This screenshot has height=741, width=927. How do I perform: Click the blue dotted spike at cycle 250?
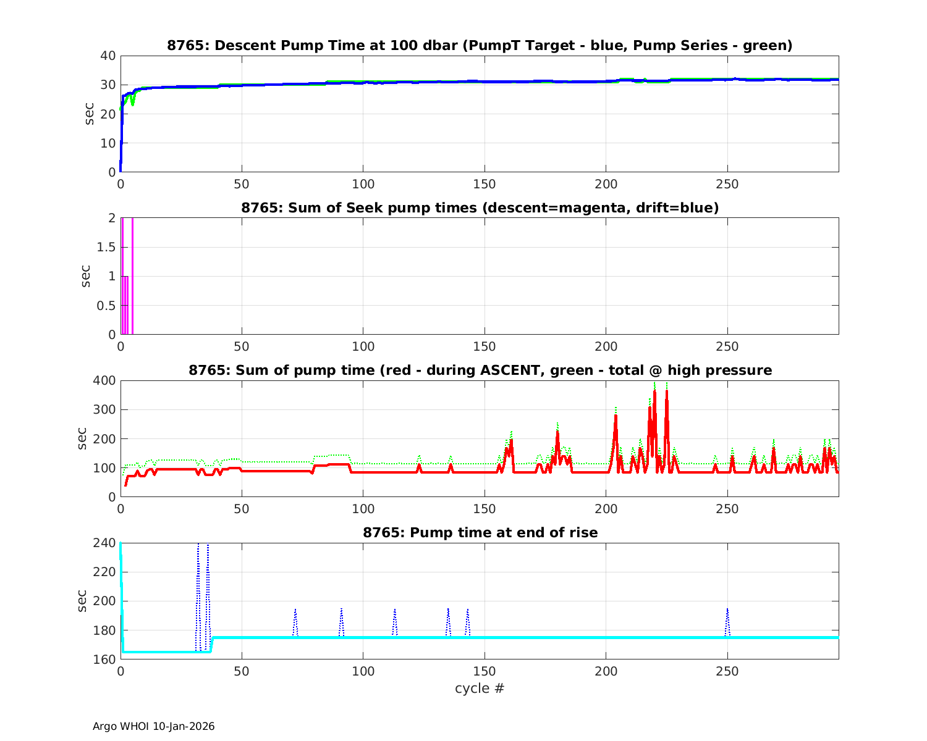pos(727,611)
